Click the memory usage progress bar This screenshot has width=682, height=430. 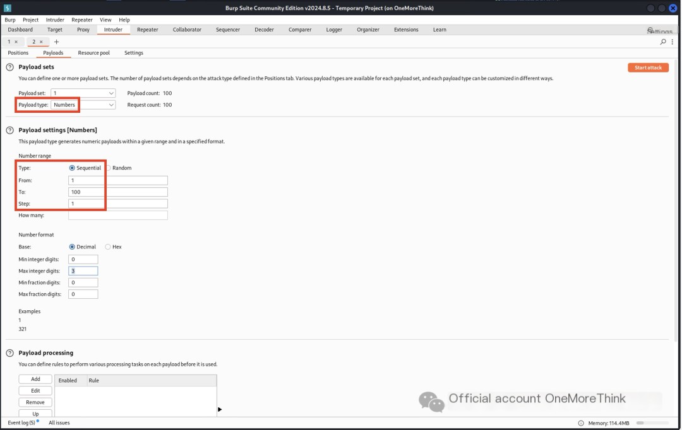tap(652, 423)
